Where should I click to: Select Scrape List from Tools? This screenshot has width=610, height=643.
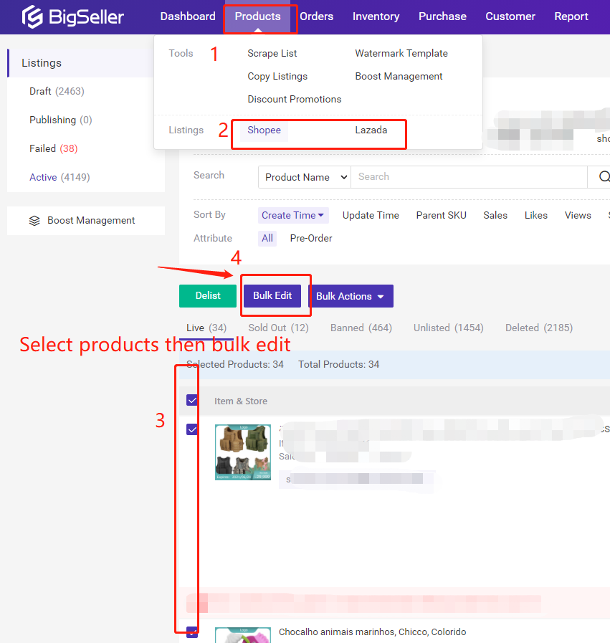[x=272, y=53]
